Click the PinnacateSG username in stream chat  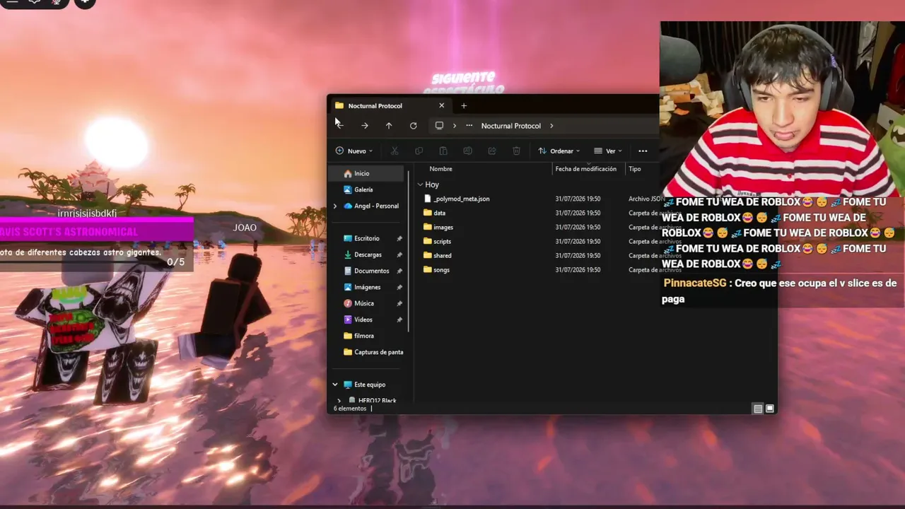coord(696,283)
